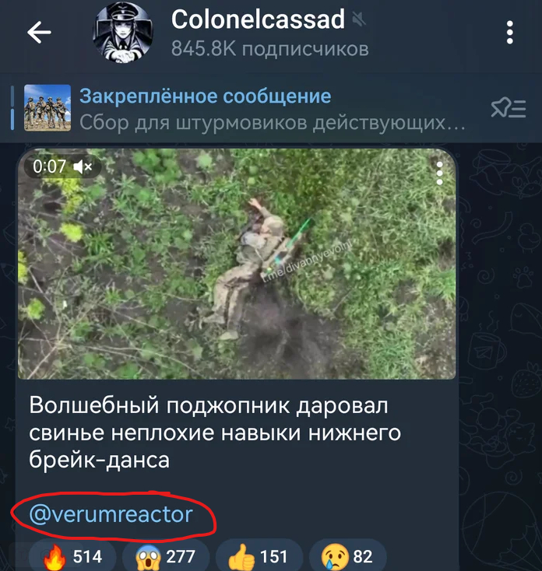Screen dimensions: 542x571
Task: Tap the thumbs-up reaction 151
Action: 259,557
